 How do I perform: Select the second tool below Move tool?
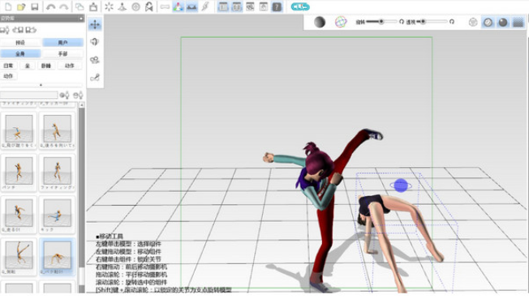pos(95,42)
